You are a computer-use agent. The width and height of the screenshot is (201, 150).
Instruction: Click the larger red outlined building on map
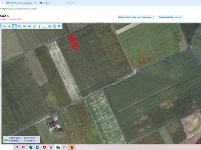(142, 60)
